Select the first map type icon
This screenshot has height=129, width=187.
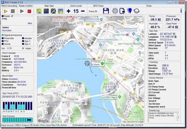tap(39, 11)
